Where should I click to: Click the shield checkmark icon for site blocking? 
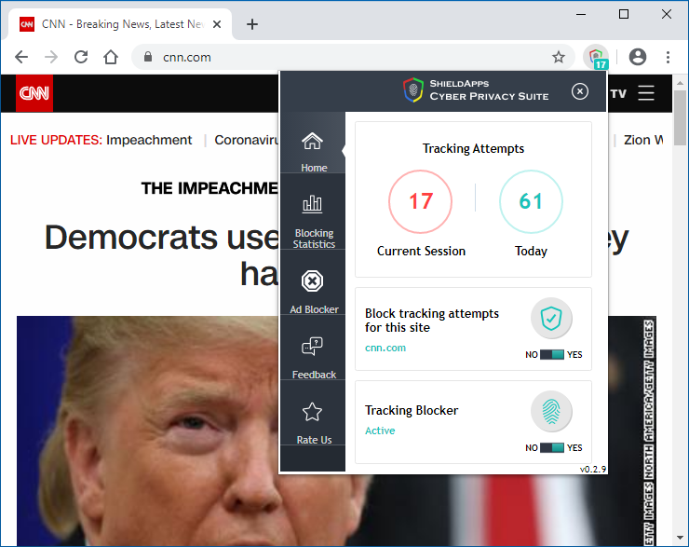[551, 319]
